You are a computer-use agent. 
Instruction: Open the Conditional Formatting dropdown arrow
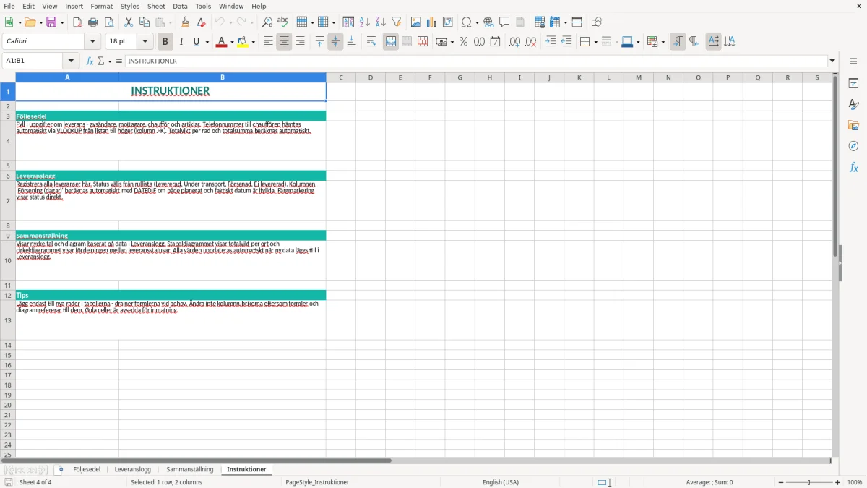(663, 42)
